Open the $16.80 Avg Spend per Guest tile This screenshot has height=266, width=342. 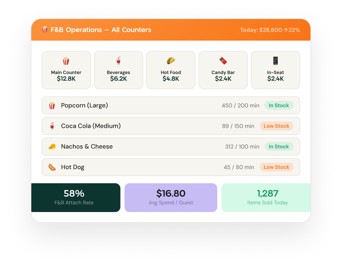171,198
